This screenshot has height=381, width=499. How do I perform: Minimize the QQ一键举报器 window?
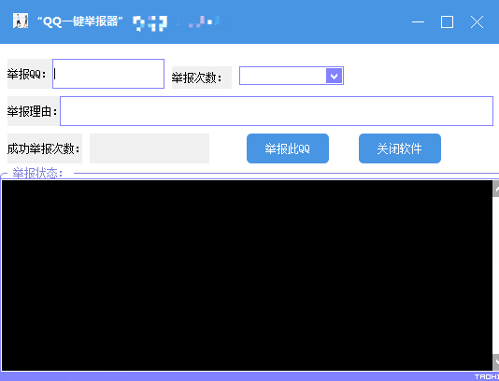418,21
